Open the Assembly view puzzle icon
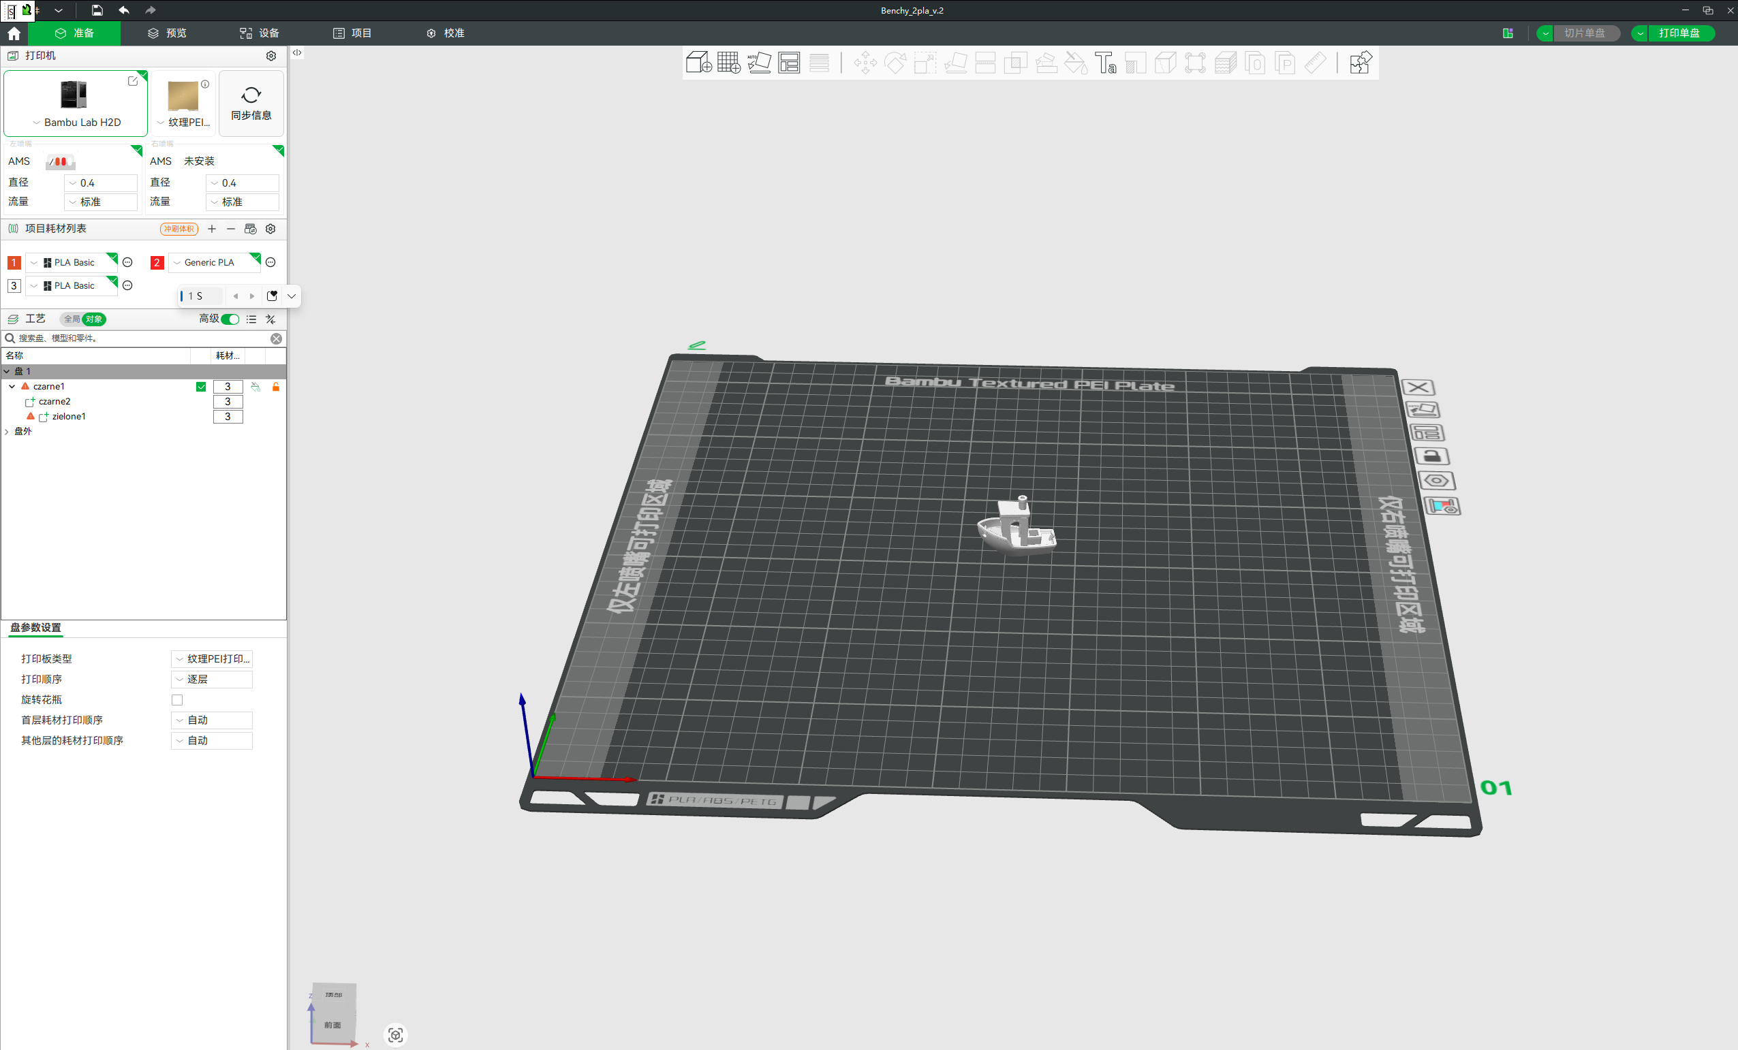Viewport: 1738px width, 1050px height. pyautogui.click(x=1359, y=63)
